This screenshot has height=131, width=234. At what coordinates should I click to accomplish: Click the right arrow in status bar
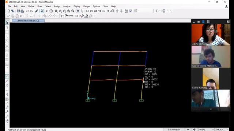click(x=194, y=130)
